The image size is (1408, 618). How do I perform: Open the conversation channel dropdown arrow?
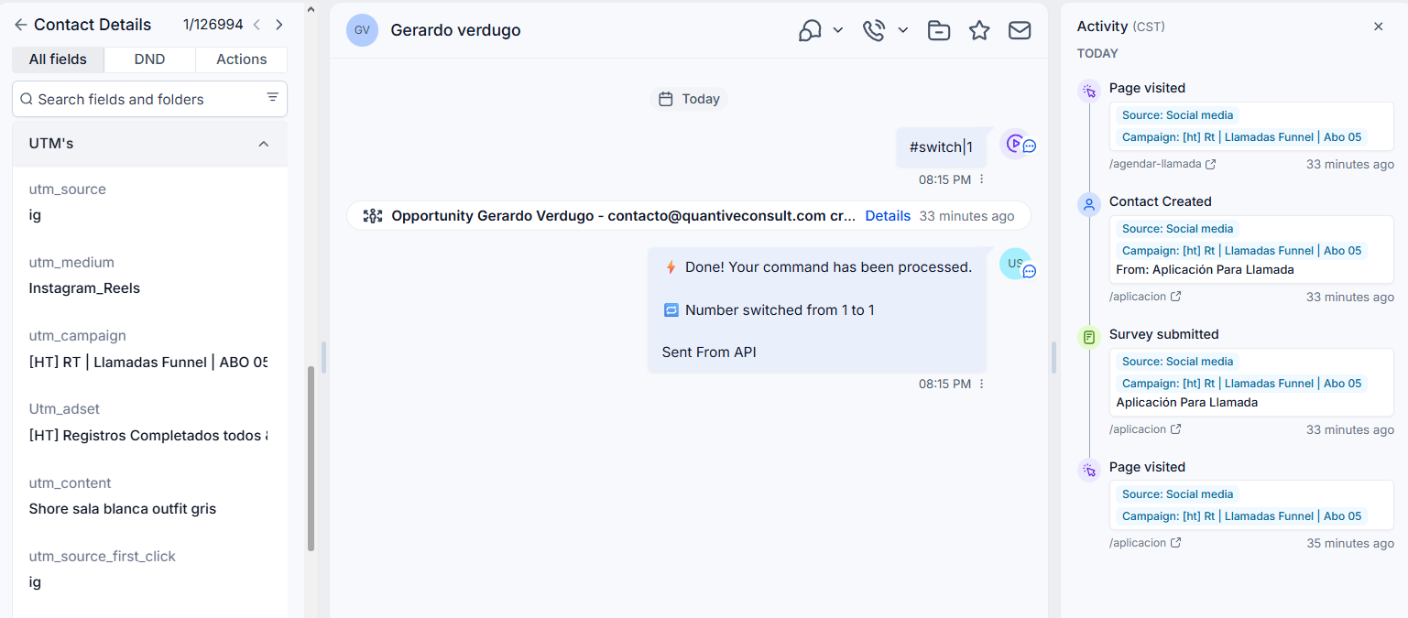[838, 30]
